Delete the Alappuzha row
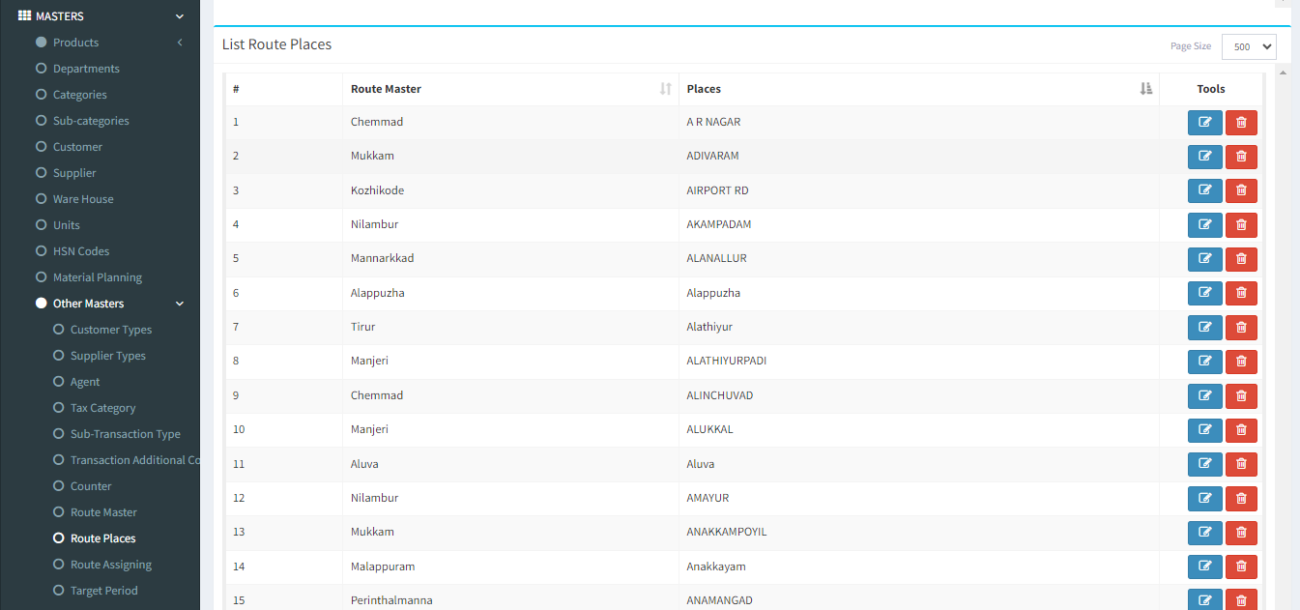The width and height of the screenshot is (1300, 610). pos(1241,293)
